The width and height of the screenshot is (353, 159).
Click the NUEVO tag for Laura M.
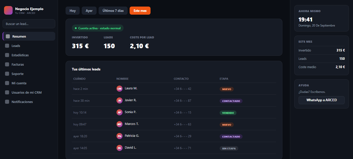click(x=227, y=89)
